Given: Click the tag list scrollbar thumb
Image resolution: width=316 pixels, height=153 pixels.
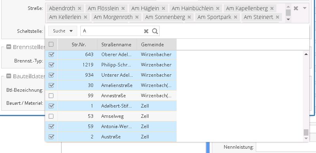Looking at the screenshot, I should 288,13.
